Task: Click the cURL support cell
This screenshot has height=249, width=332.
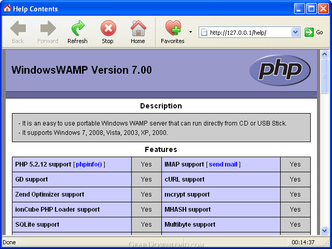Action: point(221,179)
